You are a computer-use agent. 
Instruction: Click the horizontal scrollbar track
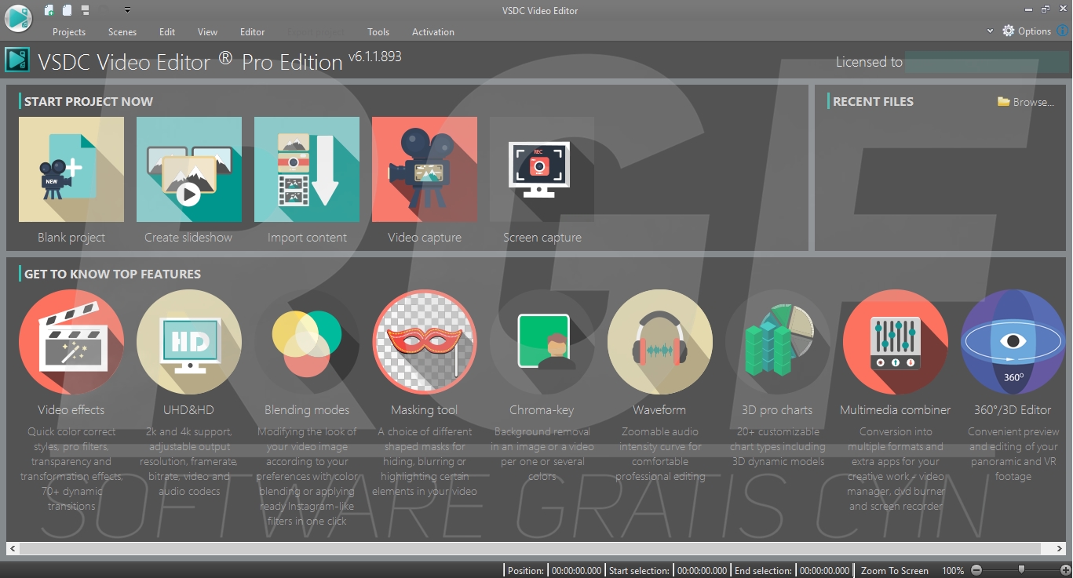point(535,549)
